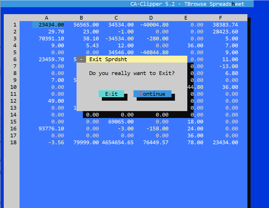Select column header F

[221, 18]
